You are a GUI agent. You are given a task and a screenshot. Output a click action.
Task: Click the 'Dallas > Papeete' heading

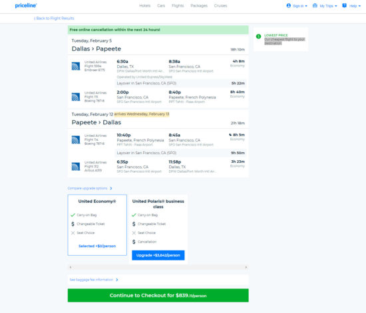[x=96, y=49]
